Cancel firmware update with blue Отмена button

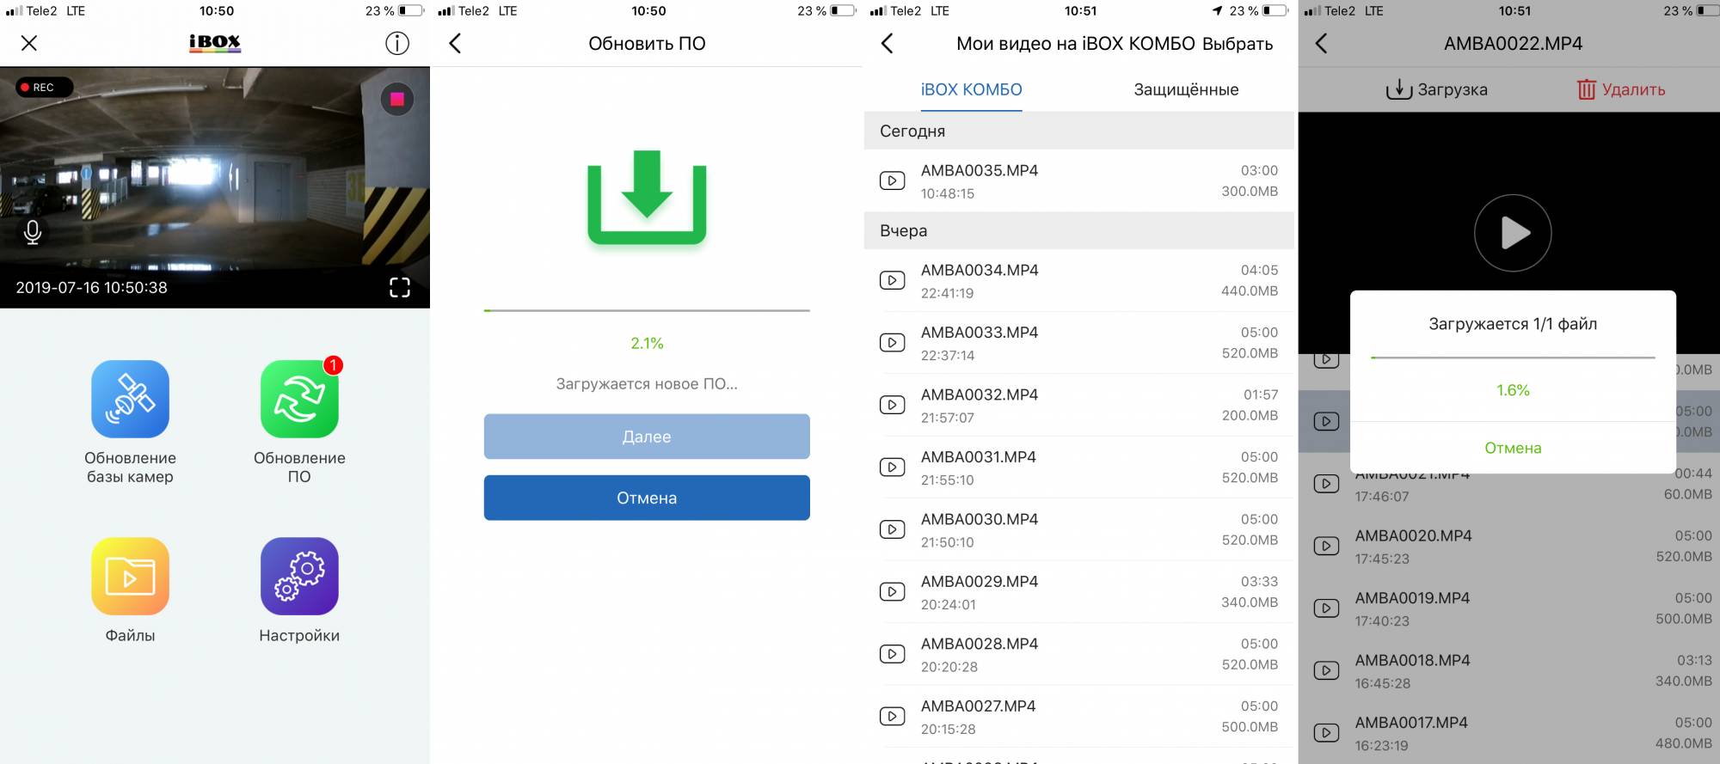pos(647,498)
